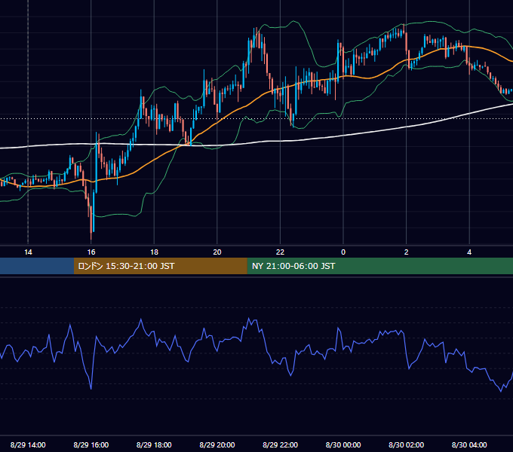
Task: Click the 8/30 04:00 date label
Action: pyautogui.click(x=469, y=444)
